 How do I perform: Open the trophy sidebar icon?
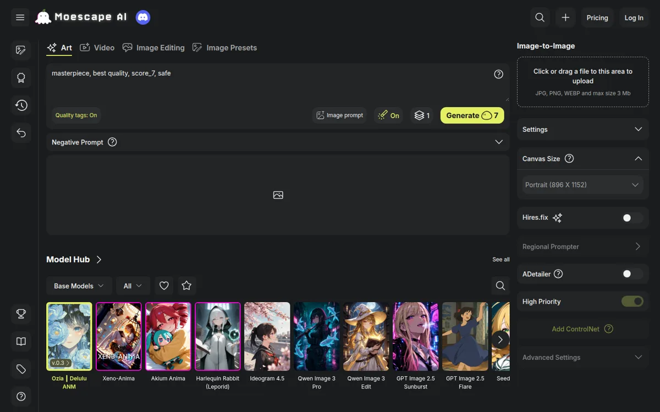21,314
